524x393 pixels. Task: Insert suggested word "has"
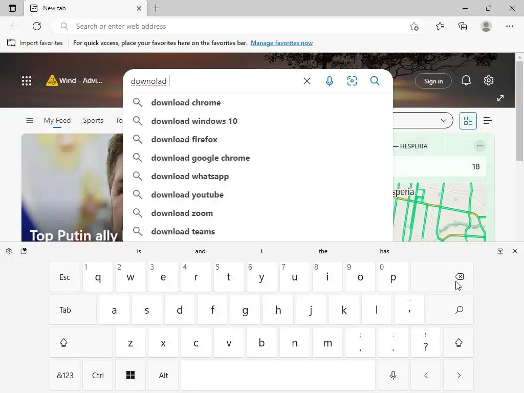pos(384,251)
